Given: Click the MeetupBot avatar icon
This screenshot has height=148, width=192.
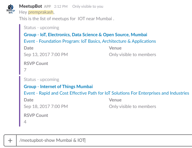Looking at the screenshot, I should (11, 9).
